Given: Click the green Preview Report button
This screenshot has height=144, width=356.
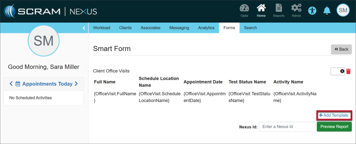Looking at the screenshot, I should tap(334, 127).
